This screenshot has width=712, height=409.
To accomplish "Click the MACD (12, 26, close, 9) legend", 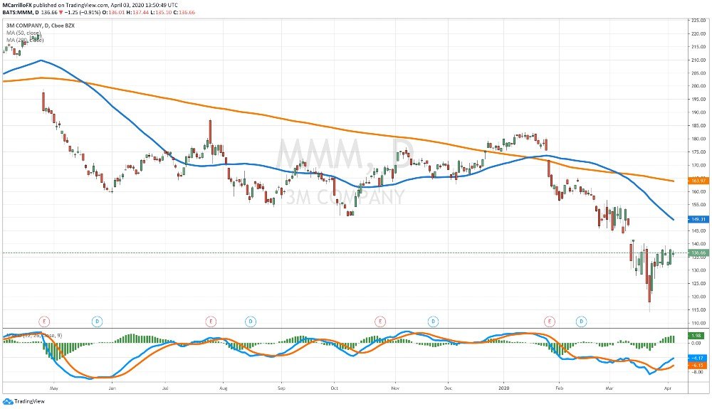I will coord(33,336).
